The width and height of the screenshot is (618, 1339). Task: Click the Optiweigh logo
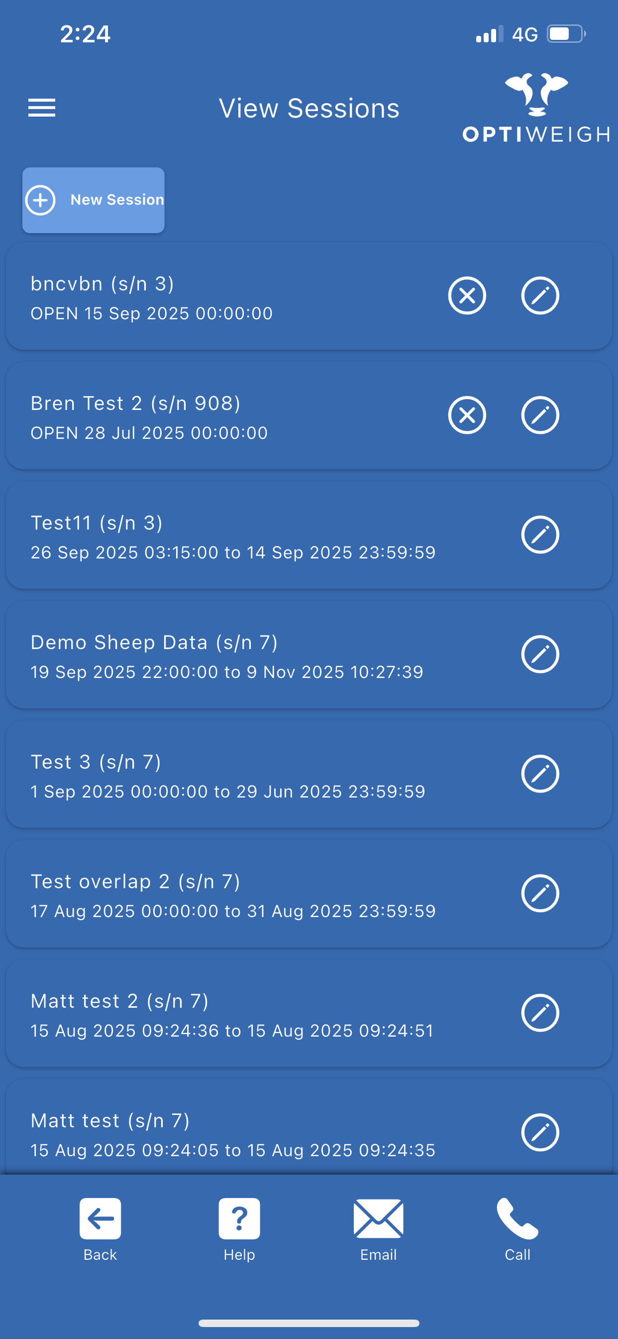point(536,108)
